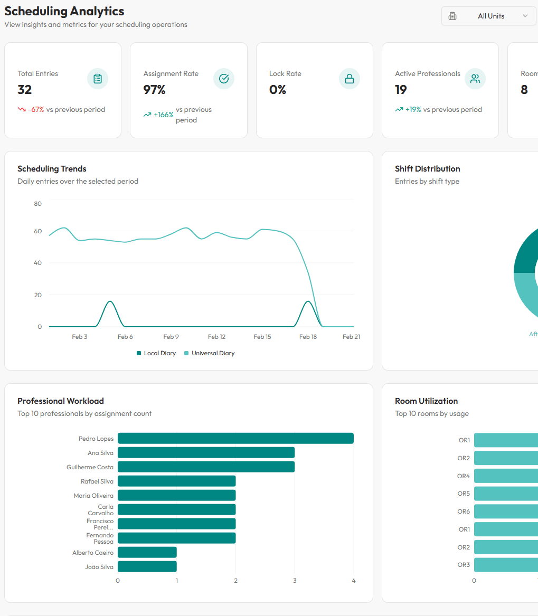
Task: Select the Scheduling Trends panel title
Action: (x=52, y=168)
